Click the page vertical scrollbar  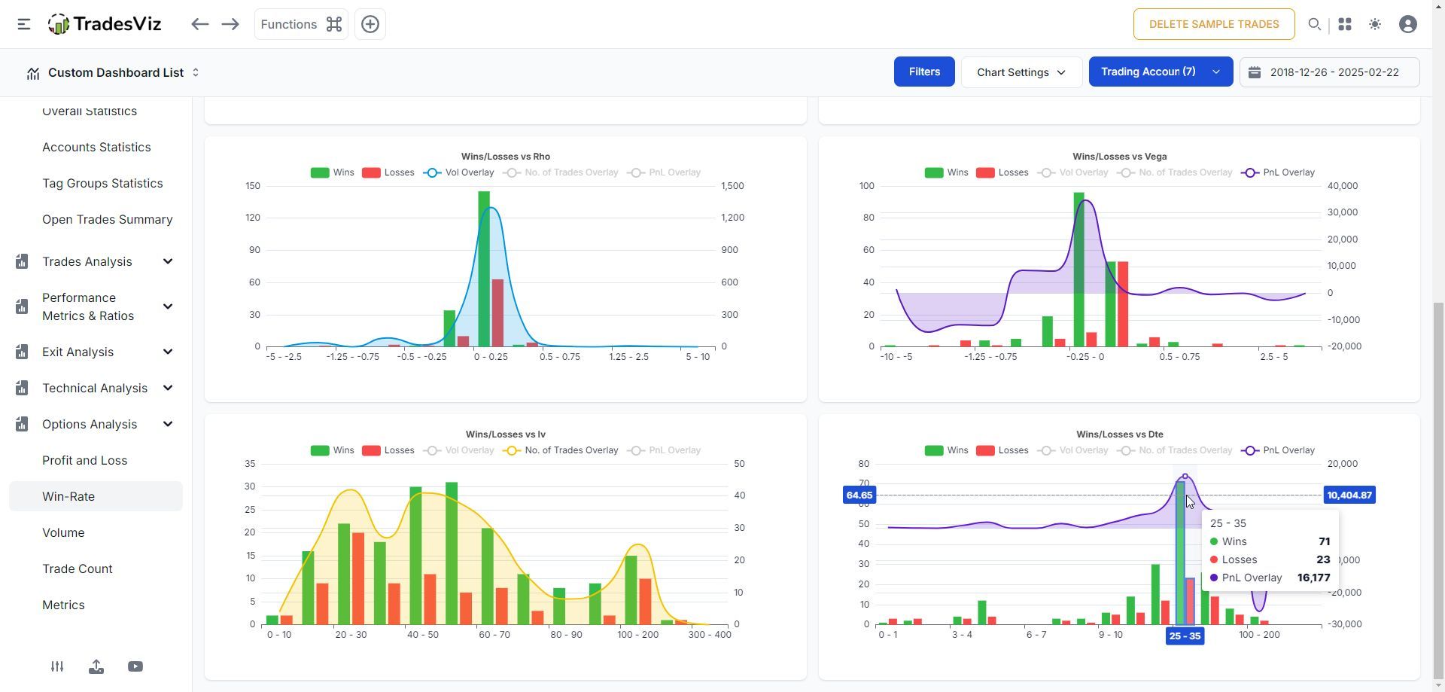coord(1439,489)
